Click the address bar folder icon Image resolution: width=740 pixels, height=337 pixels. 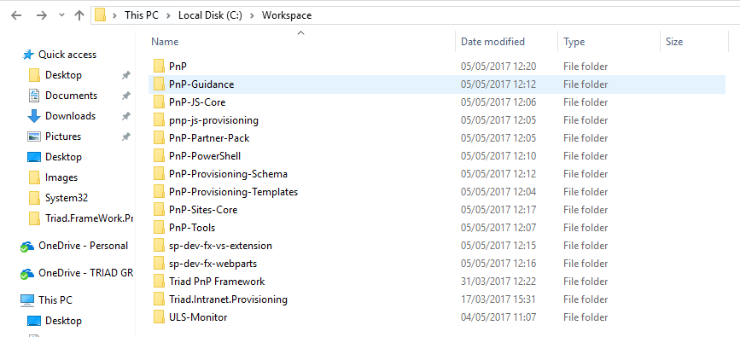100,15
